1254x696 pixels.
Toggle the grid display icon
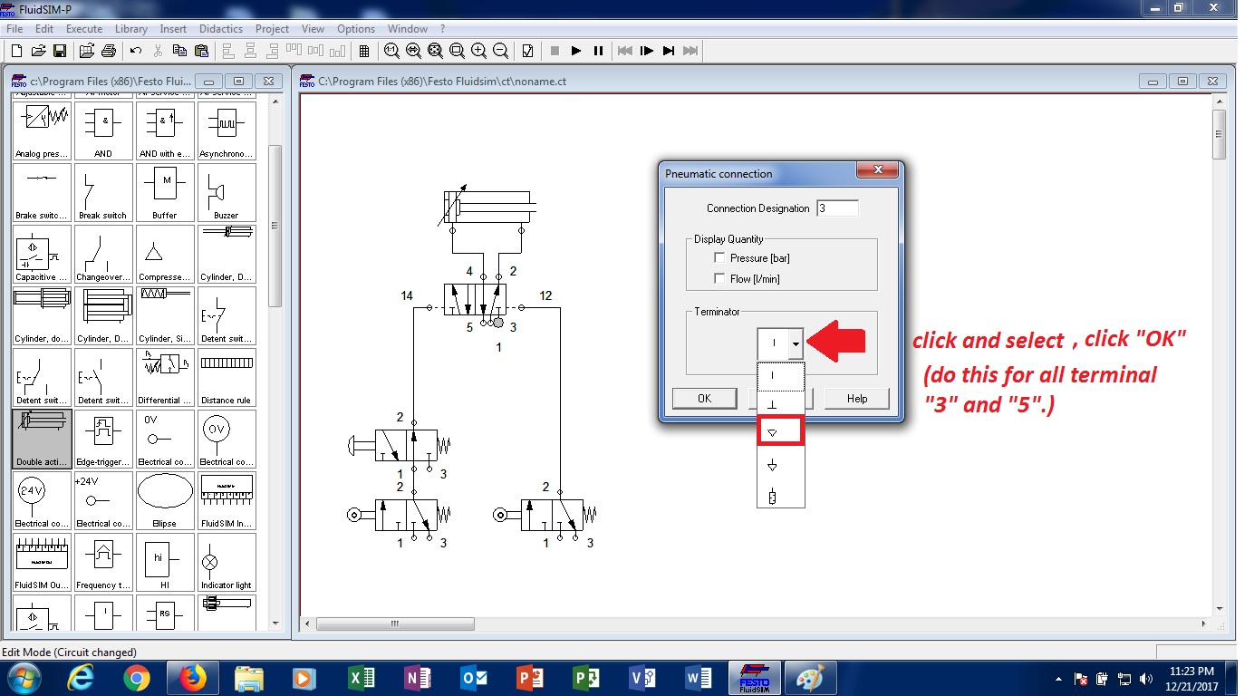364,51
